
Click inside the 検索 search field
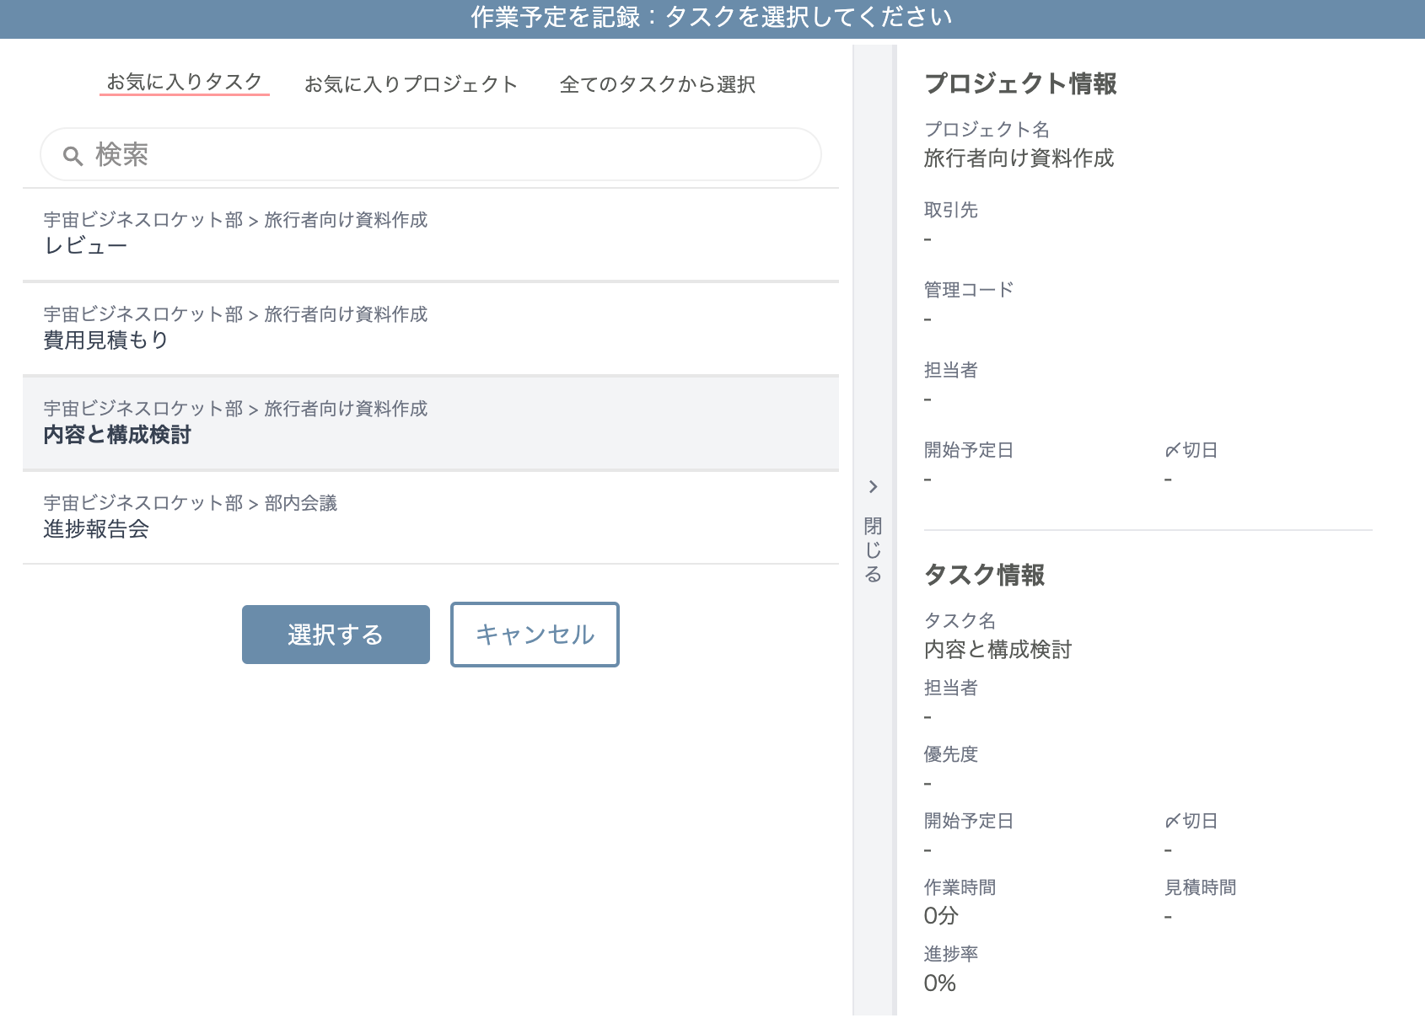coord(422,154)
